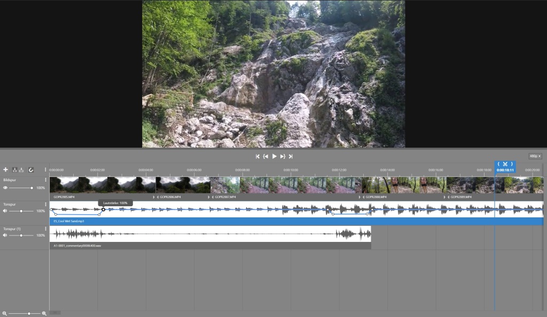Select the scissors cut icon at the playhead
The image size is (547, 317).
505,164
